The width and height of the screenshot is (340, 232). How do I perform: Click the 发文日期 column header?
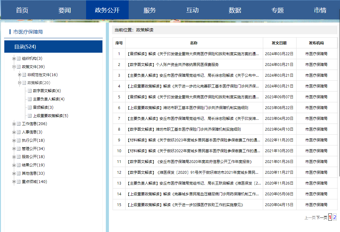[279, 43]
